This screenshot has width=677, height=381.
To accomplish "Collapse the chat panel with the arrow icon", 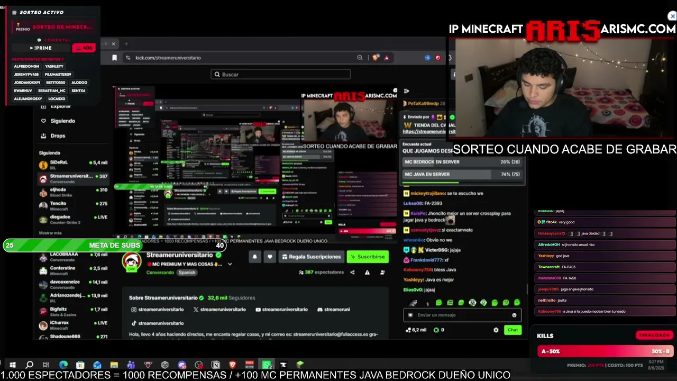I will tap(406, 91).
